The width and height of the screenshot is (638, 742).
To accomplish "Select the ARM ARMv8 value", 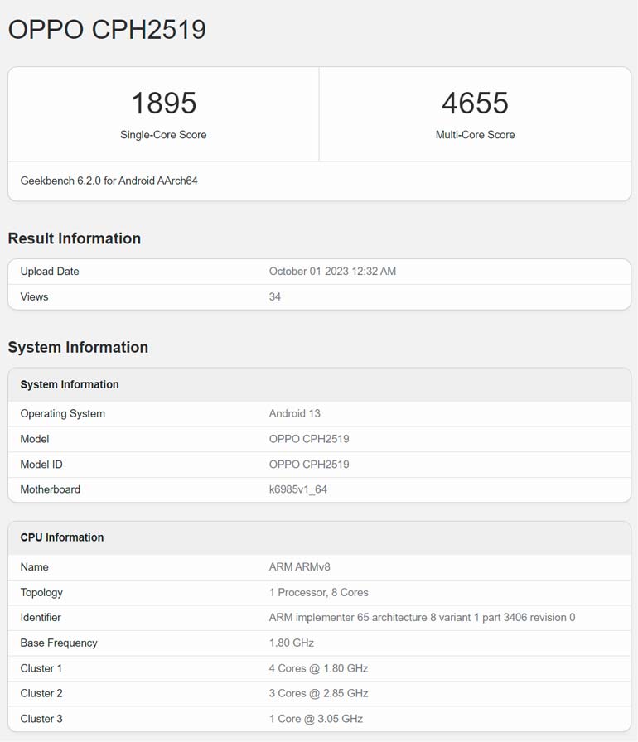I will point(300,567).
